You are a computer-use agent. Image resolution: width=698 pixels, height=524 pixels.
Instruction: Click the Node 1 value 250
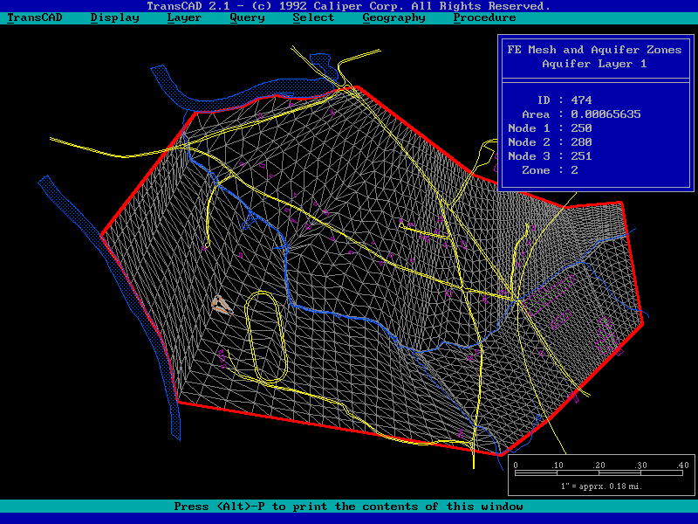[581, 128]
